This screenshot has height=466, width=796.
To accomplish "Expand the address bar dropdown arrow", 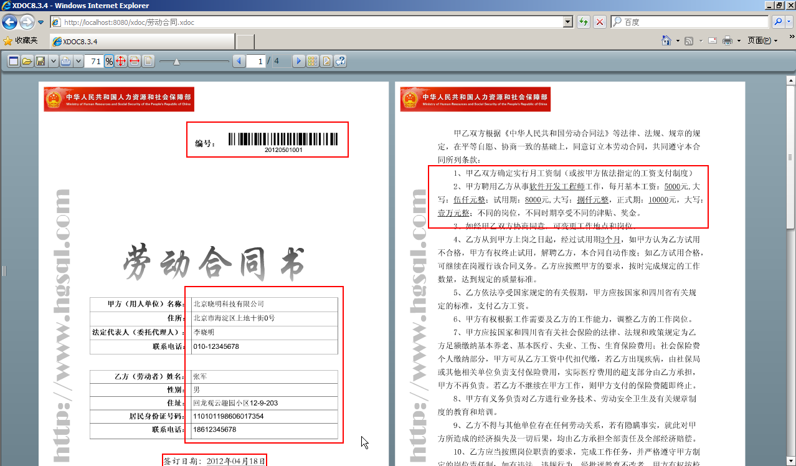I will coord(567,22).
